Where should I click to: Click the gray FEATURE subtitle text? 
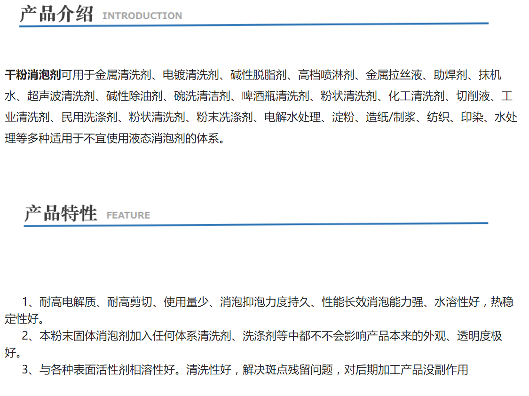(128, 215)
